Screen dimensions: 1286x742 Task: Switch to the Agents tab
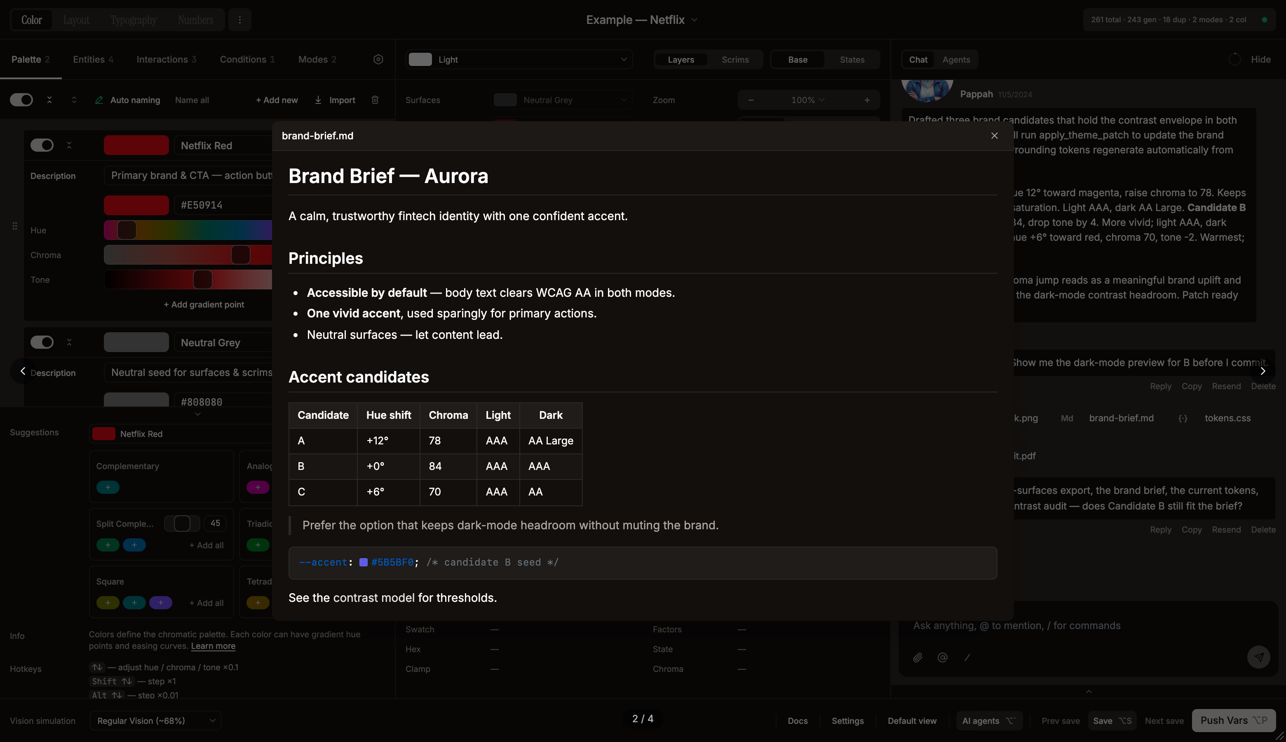click(x=956, y=60)
